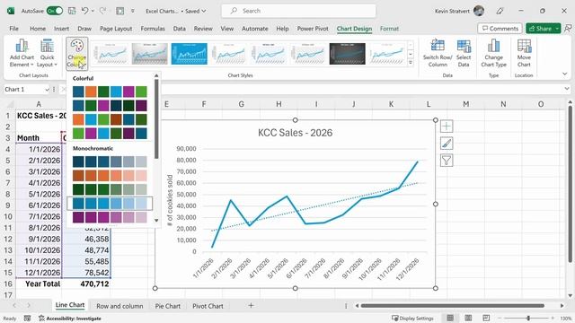Open the Share button dropdown arrow
575x323 pixels.
557,28
